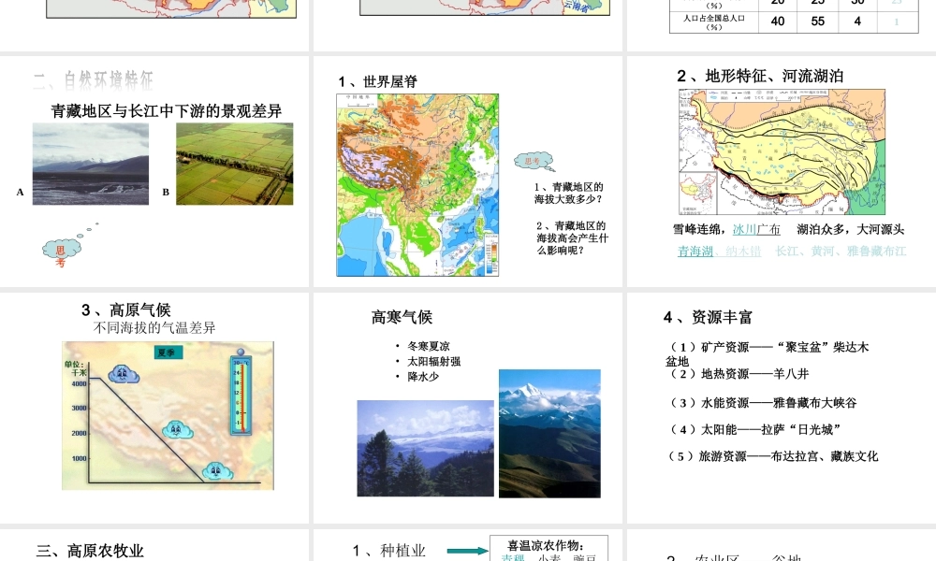Screen dimensions: 936x561
Task: Click text 雪峰连绵，
Action: tap(699, 229)
